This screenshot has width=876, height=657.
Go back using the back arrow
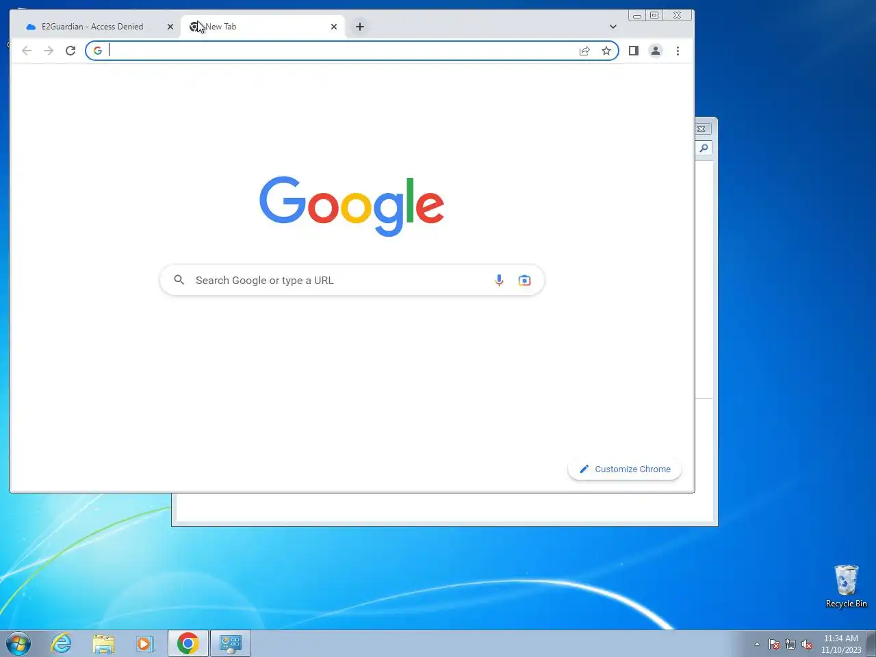click(x=27, y=51)
